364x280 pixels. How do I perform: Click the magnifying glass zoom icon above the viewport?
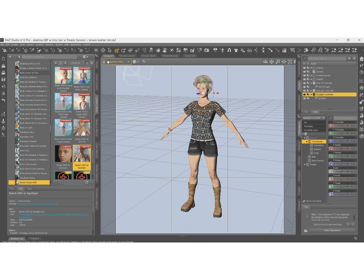tap(278, 62)
